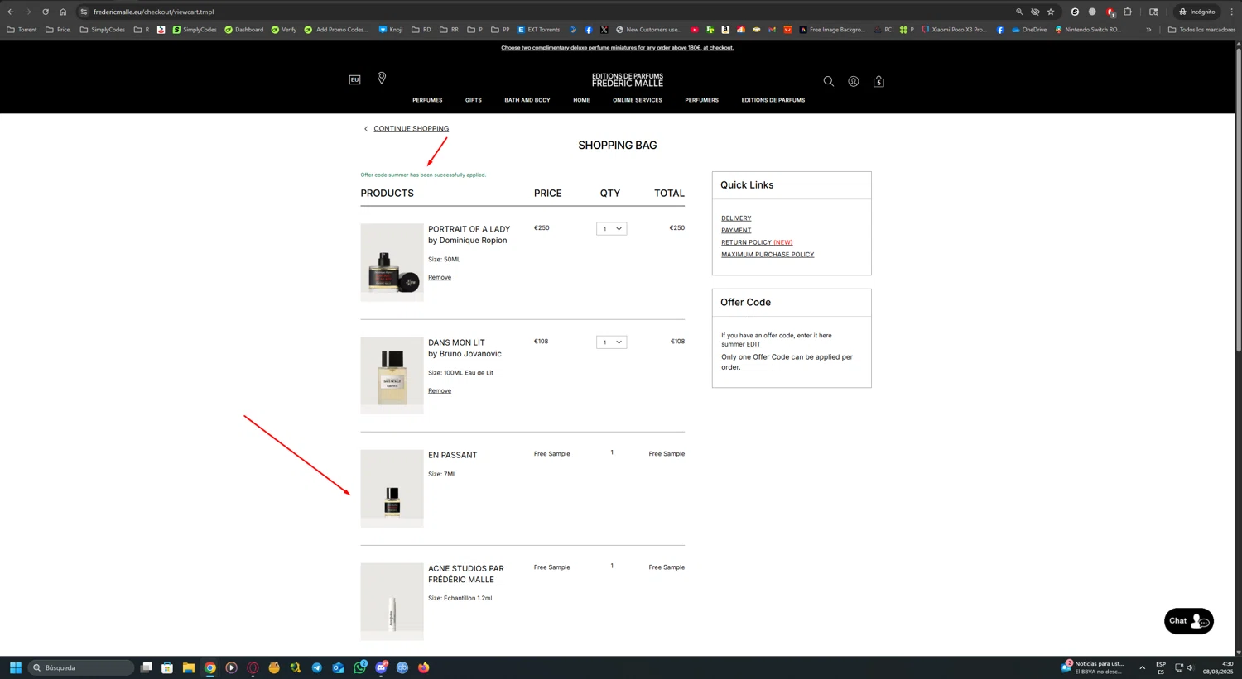
Task: Click the complimentary miniatures promo banner
Action: coord(617,48)
